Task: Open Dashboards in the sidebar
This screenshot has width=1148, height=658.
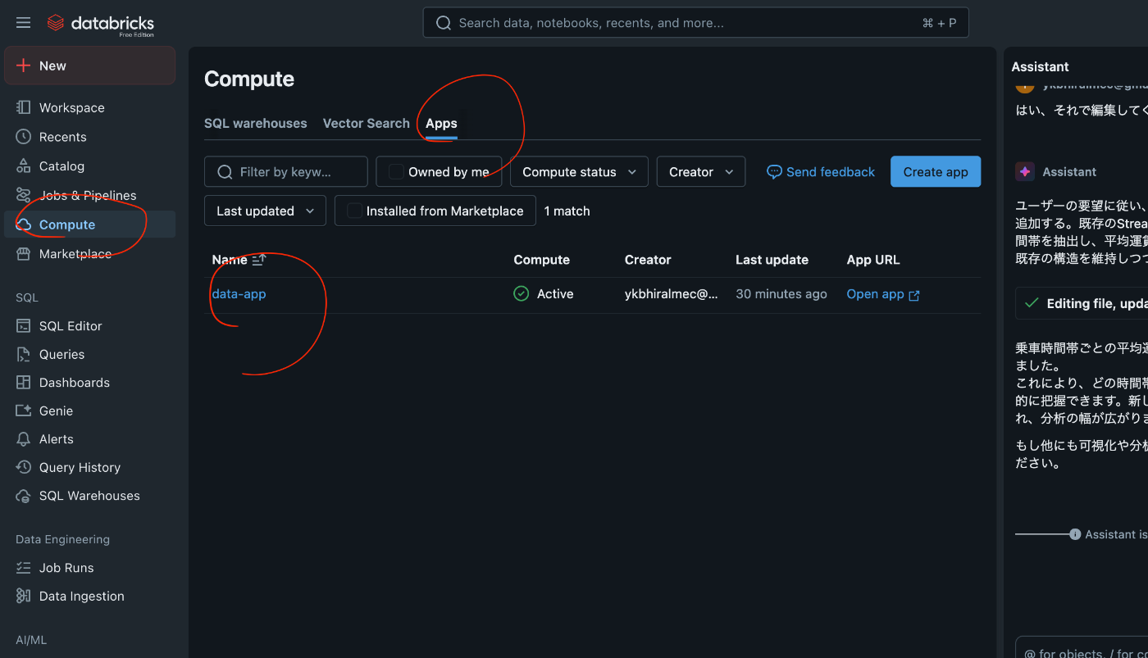Action: point(89,383)
